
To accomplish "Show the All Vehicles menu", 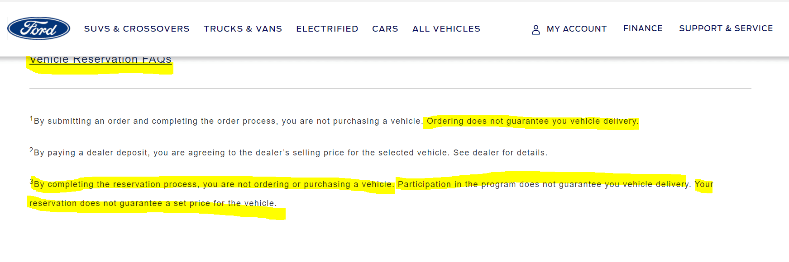I will [446, 29].
